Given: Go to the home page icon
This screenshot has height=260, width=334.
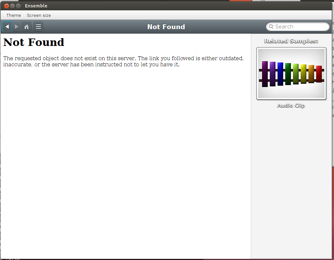Looking at the screenshot, I should [x=27, y=27].
